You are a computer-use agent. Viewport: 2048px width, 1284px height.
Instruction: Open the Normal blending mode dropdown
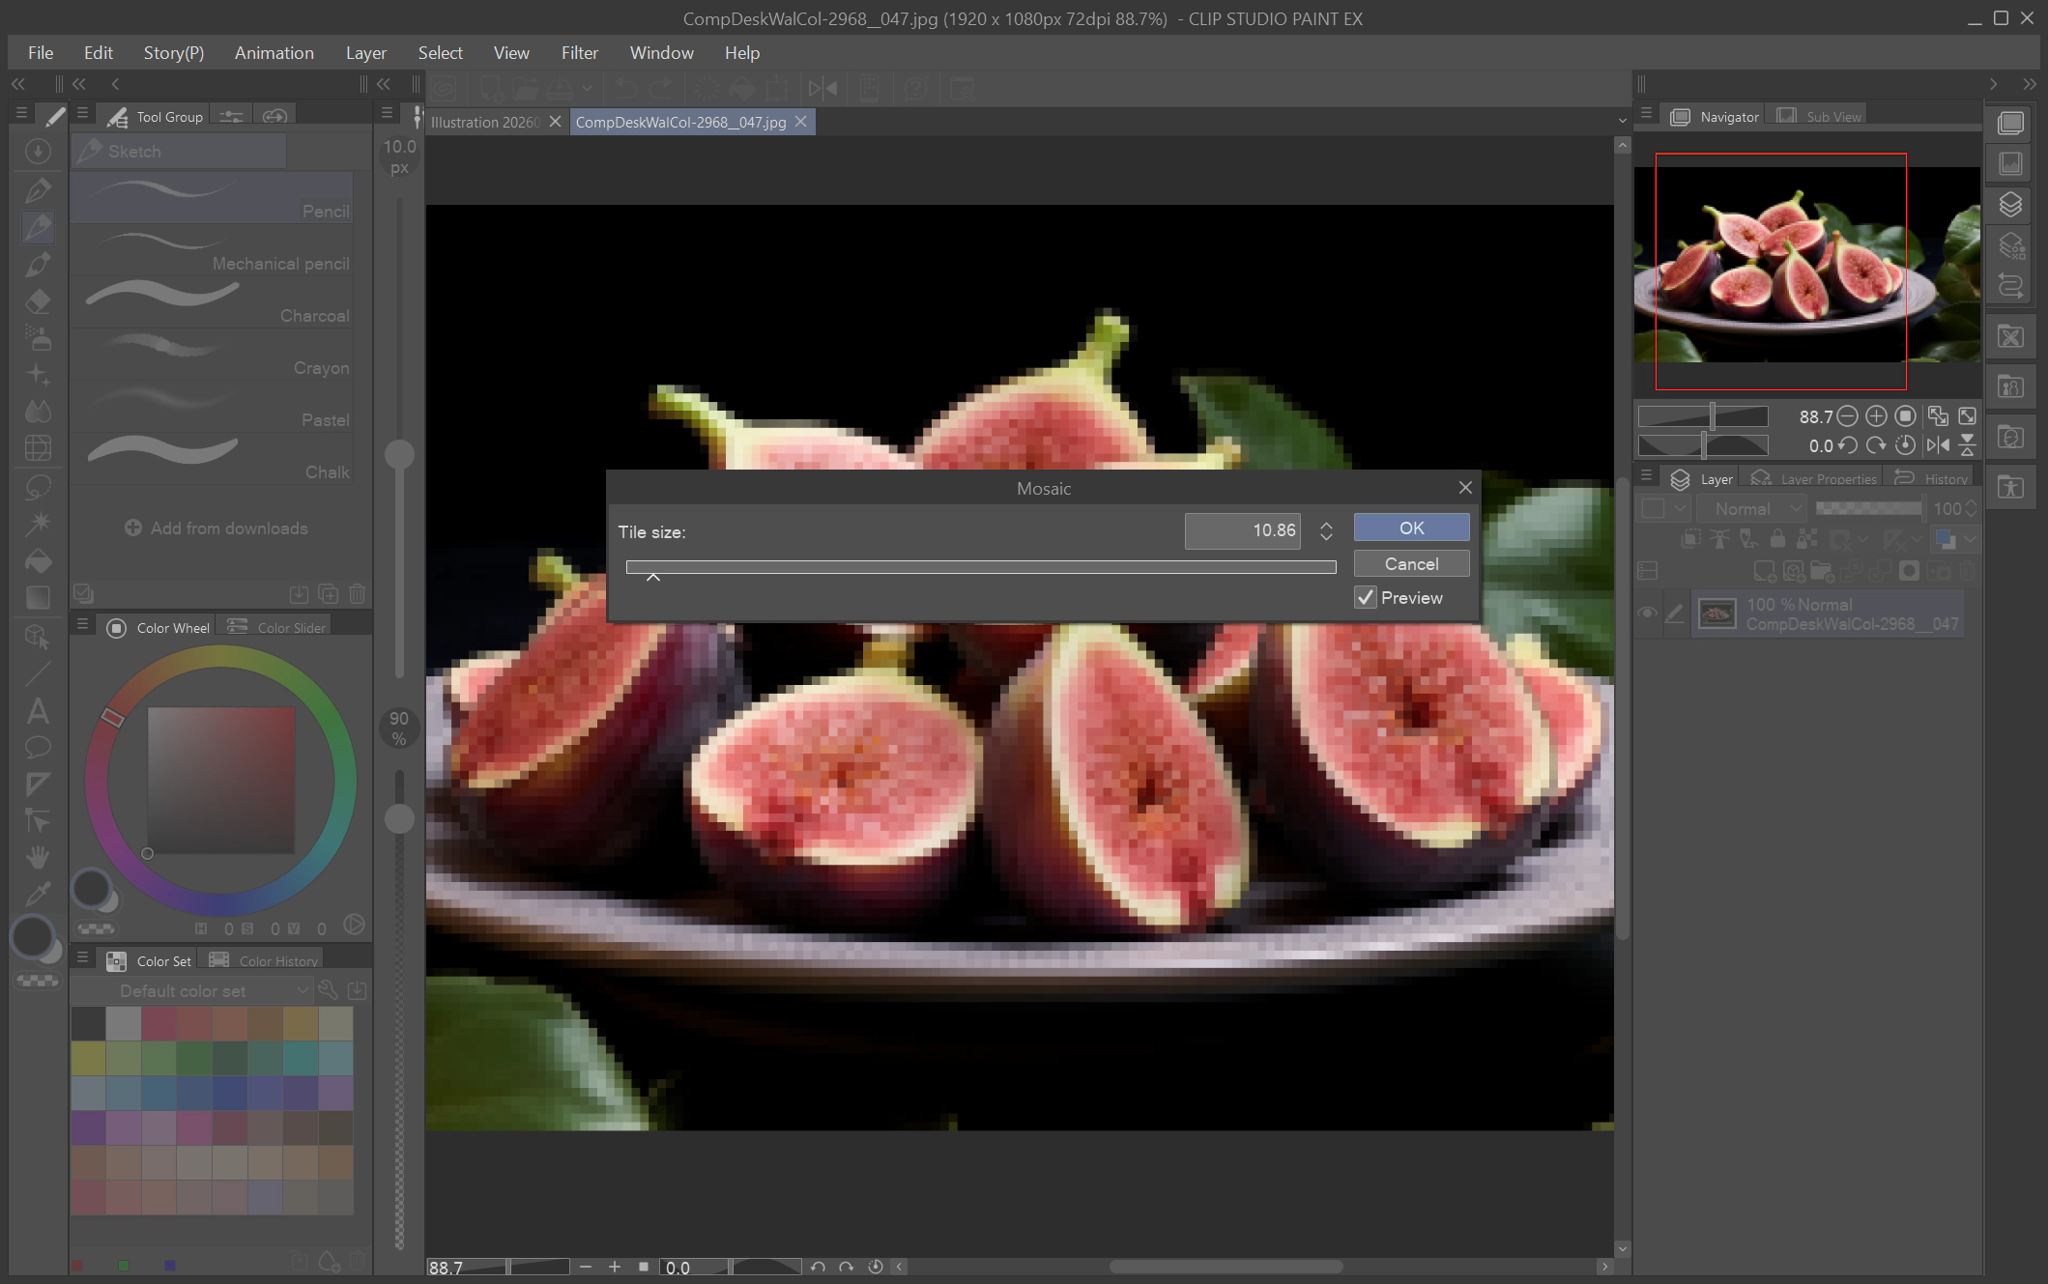click(1751, 508)
